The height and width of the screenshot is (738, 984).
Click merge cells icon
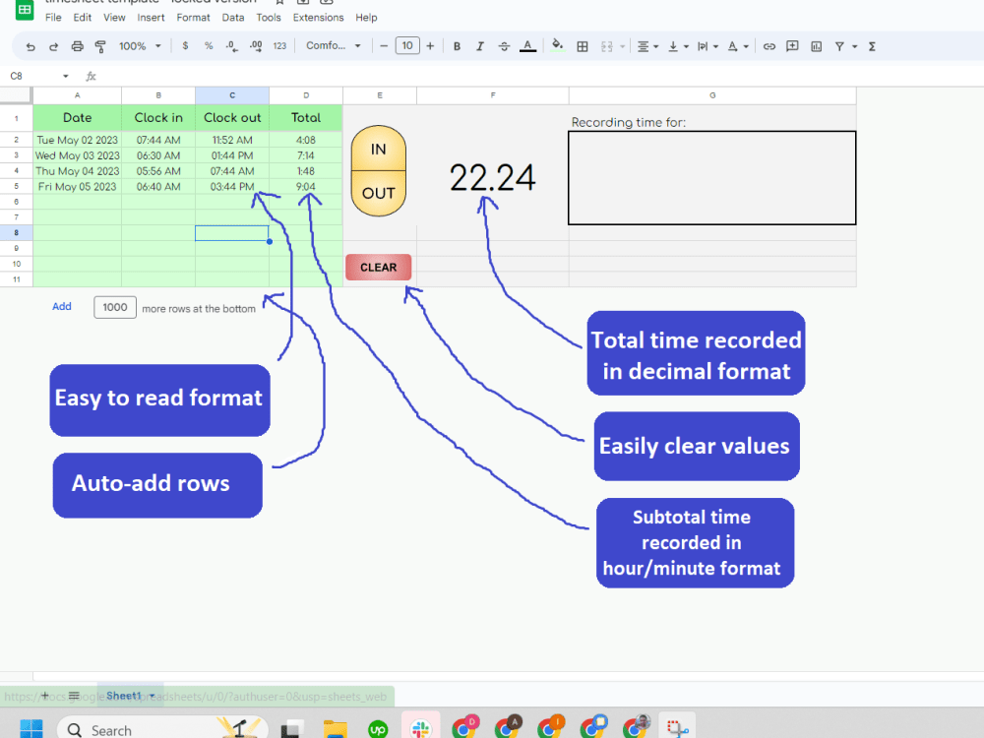pyautogui.click(x=607, y=46)
